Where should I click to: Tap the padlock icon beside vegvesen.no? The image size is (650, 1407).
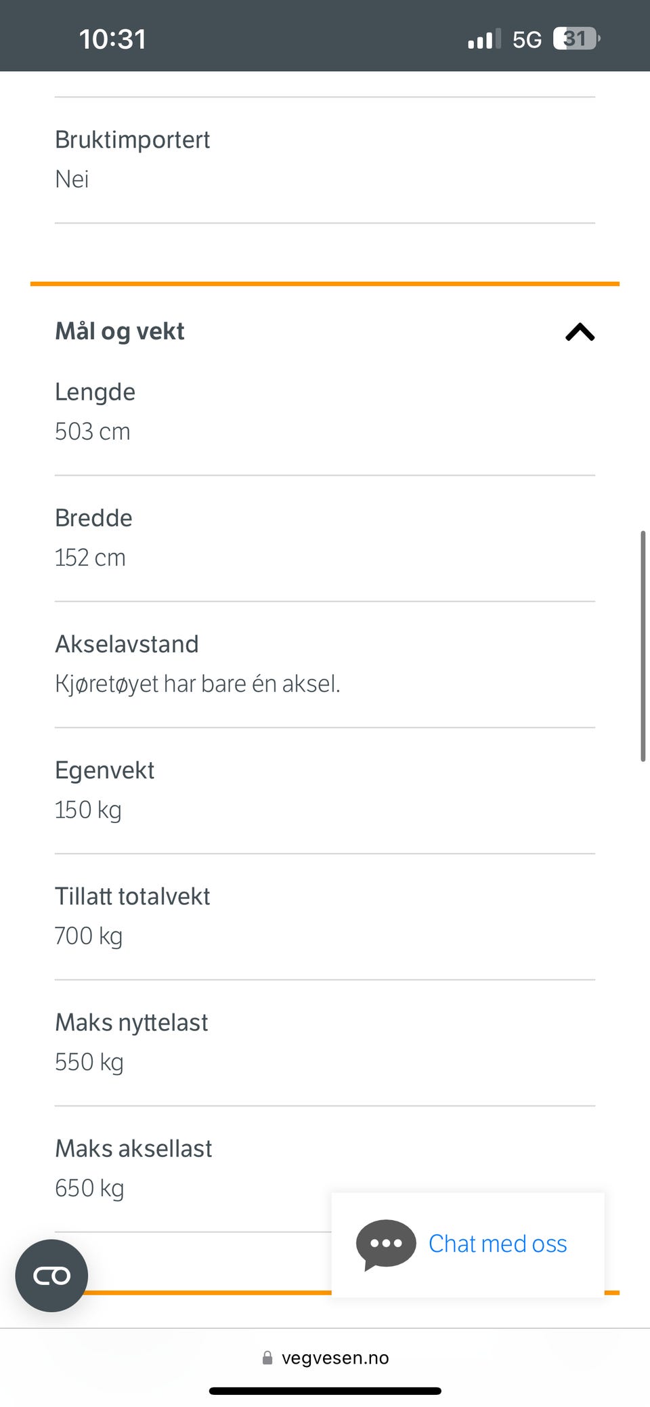[267, 1358]
